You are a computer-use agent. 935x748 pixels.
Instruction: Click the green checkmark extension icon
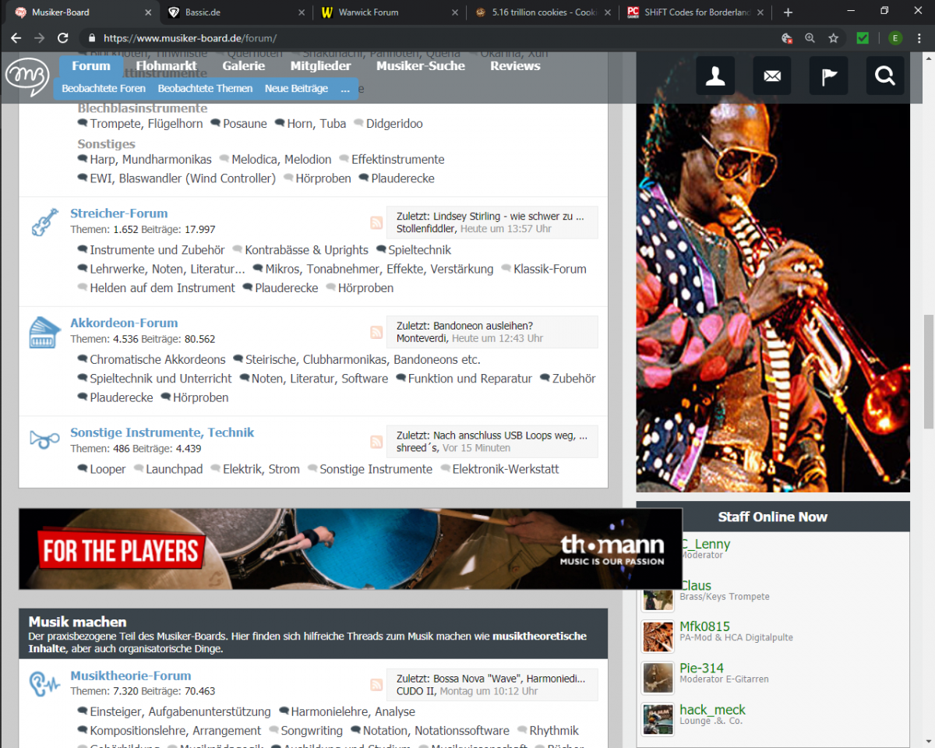point(863,37)
